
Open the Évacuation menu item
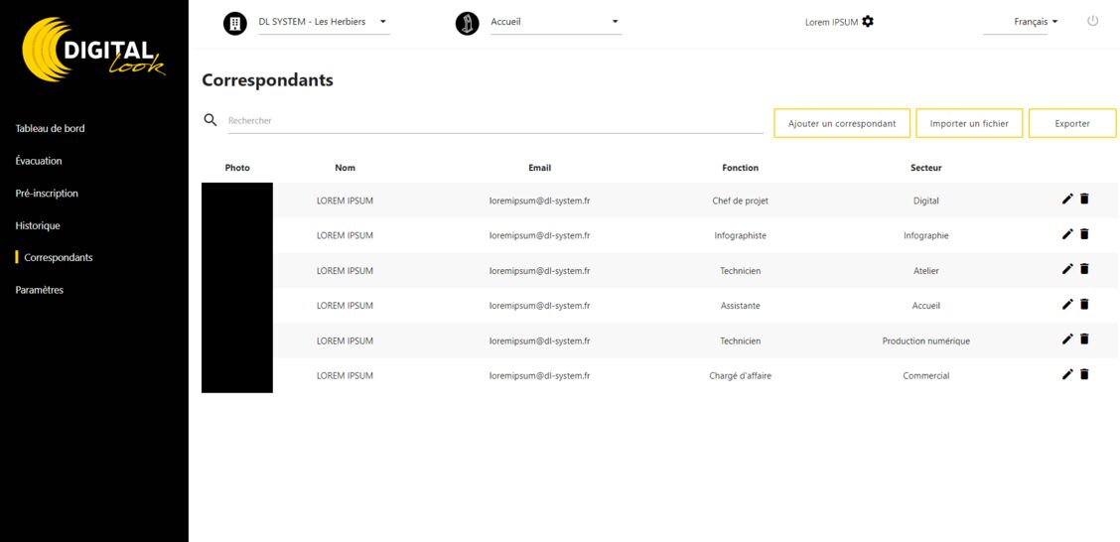click(39, 161)
